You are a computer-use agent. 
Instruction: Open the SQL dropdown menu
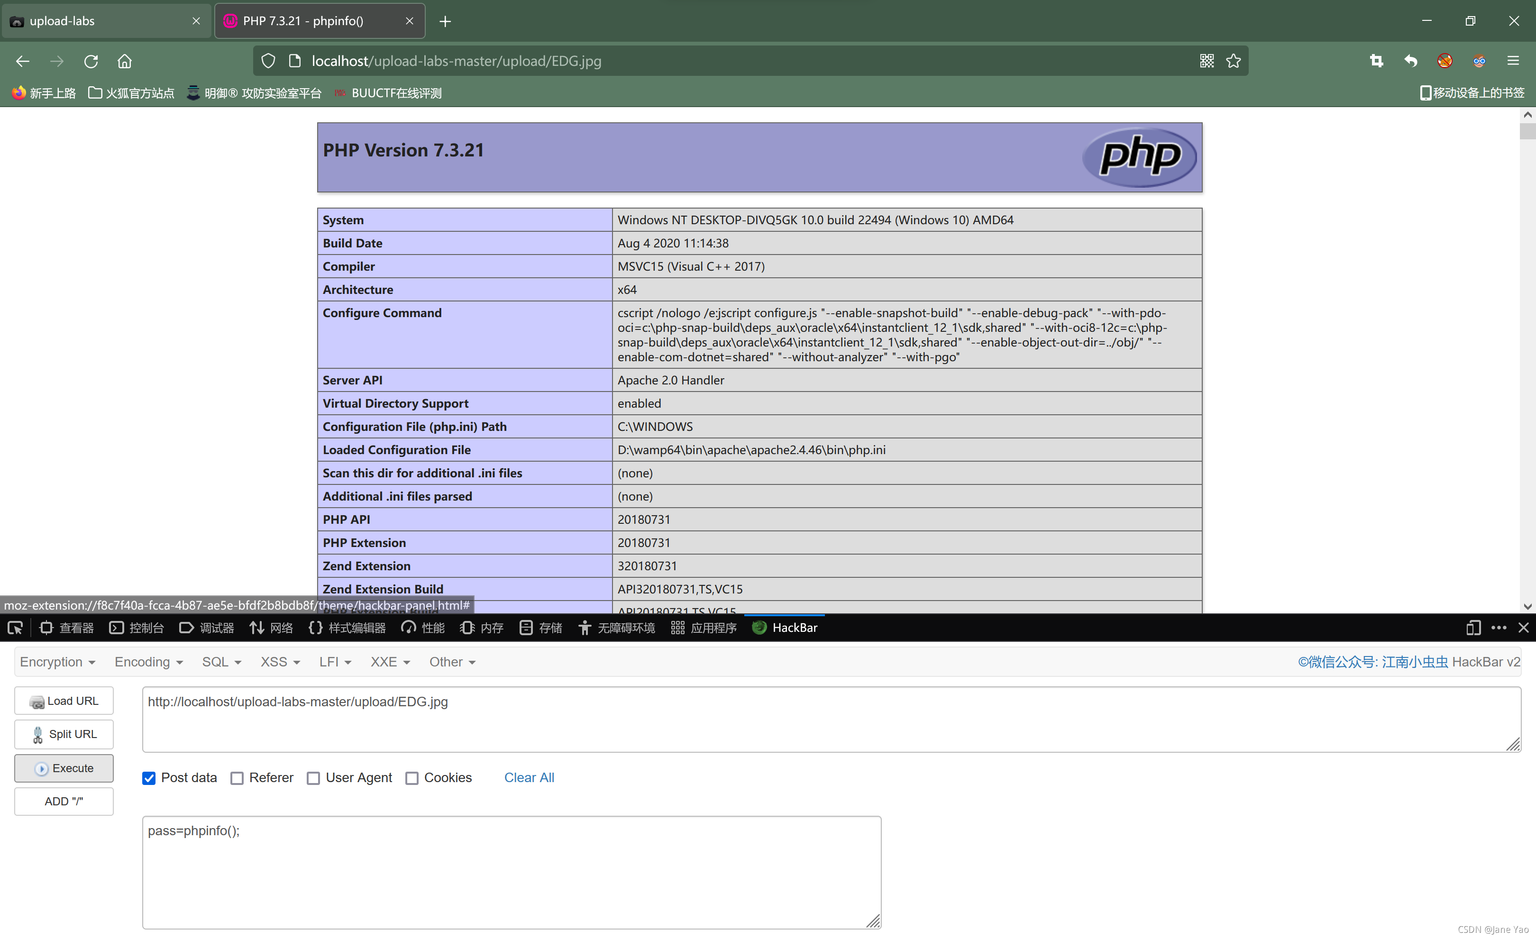click(221, 662)
